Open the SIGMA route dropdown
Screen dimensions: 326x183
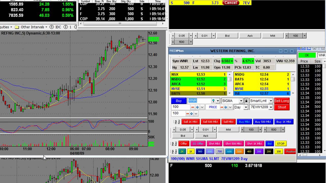pos(241,101)
